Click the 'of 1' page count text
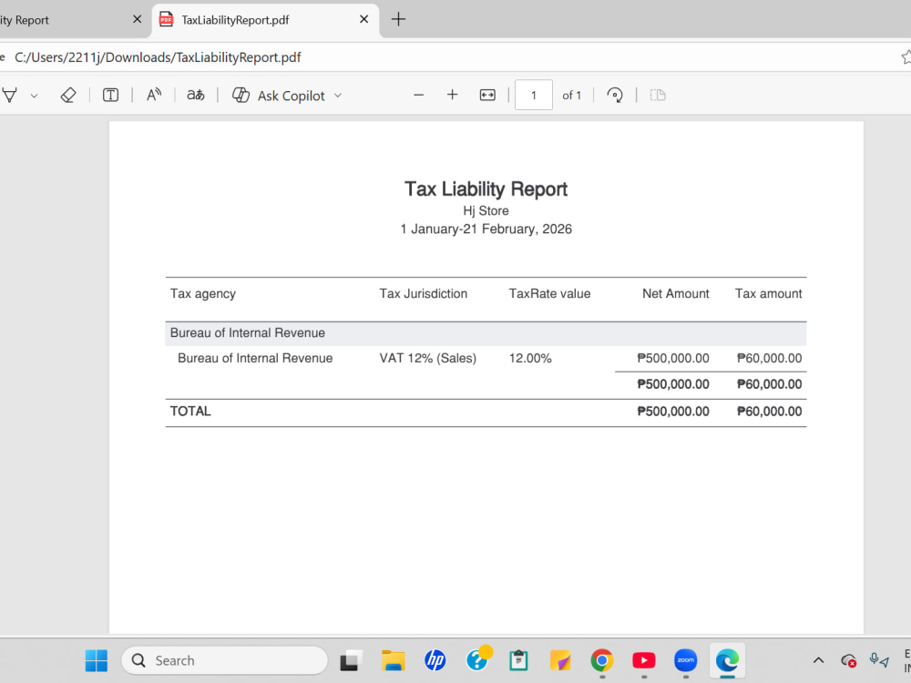This screenshot has height=683, width=911. (572, 96)
